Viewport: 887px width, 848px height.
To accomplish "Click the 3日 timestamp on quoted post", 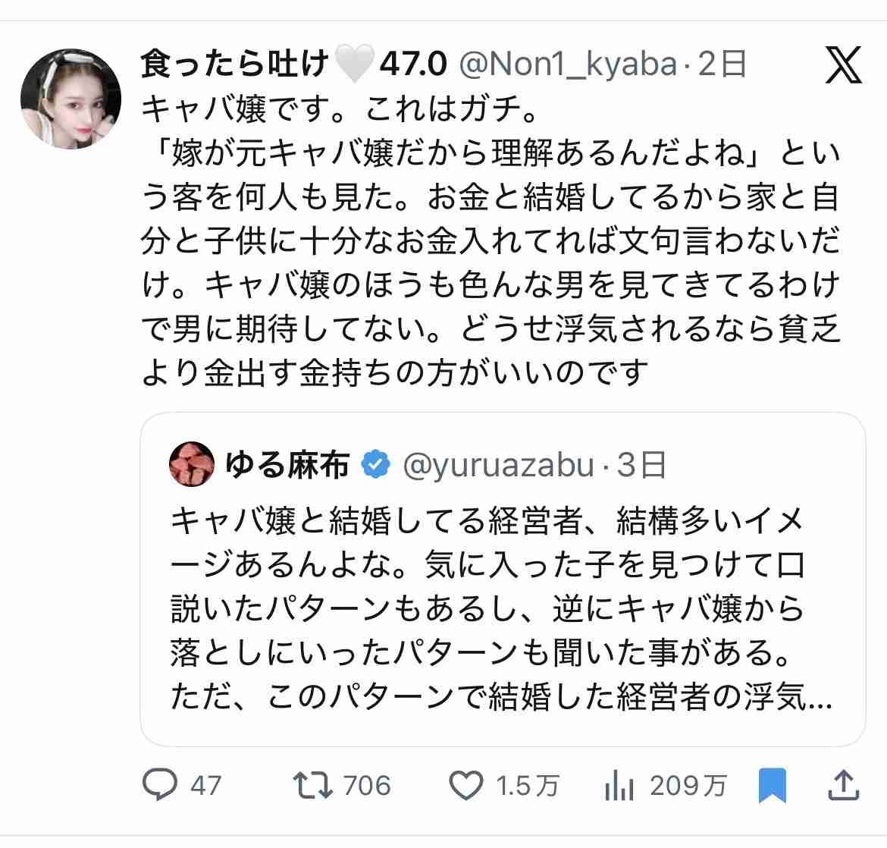I will 641,464.
